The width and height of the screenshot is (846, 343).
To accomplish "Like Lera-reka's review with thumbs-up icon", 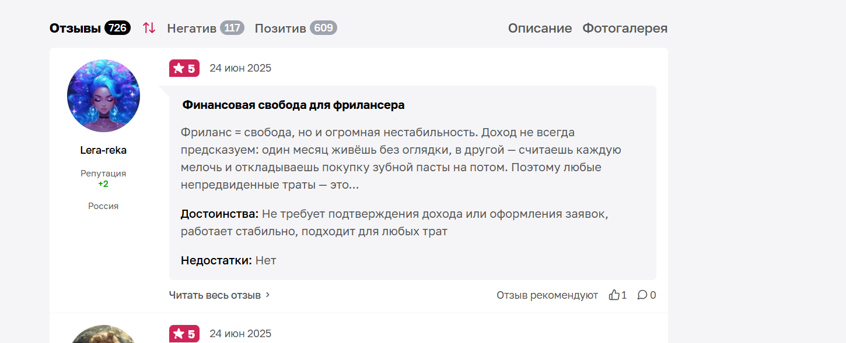I will [614, 295].
